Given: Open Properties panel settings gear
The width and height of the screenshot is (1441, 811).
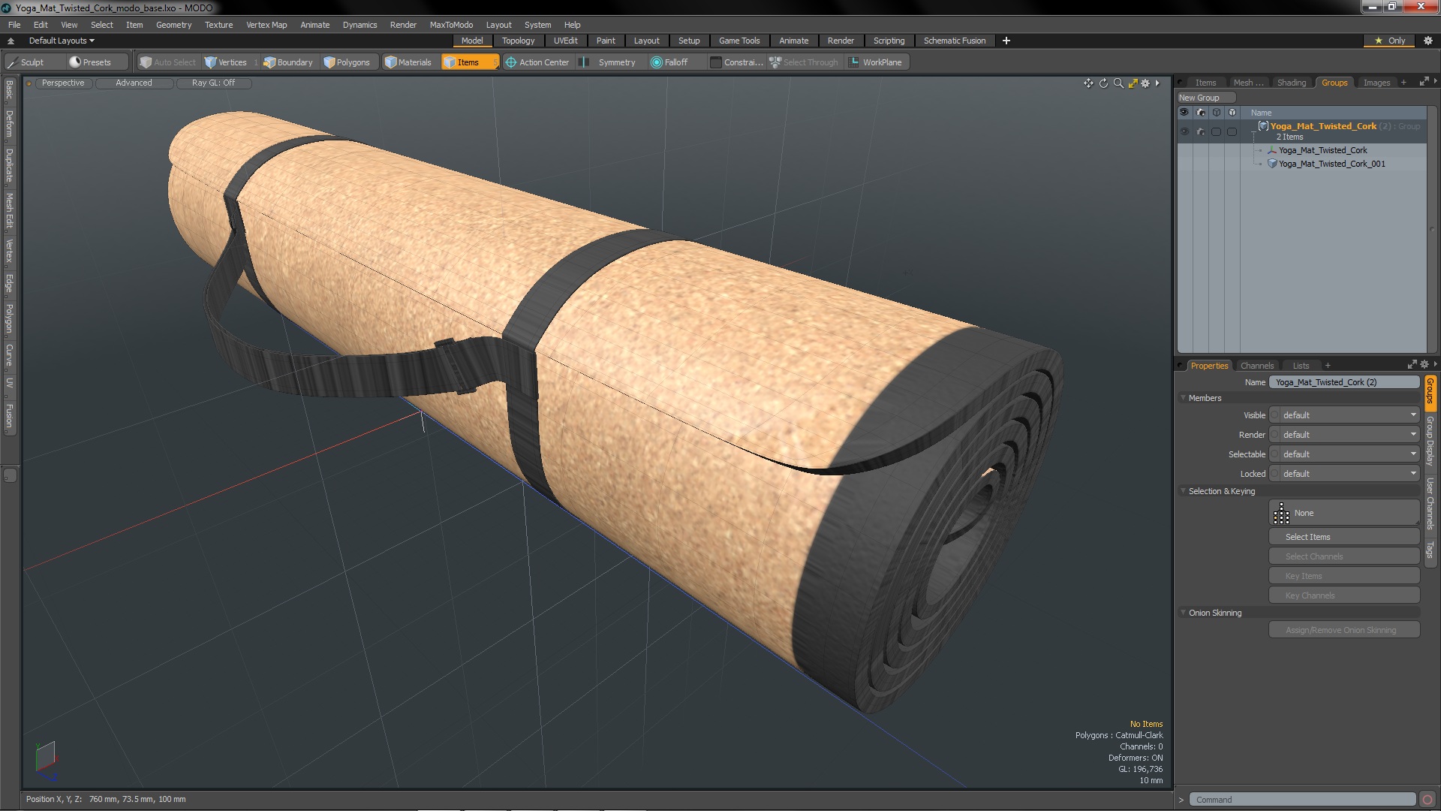Looking at the screenshot, I should point(1424,365).
